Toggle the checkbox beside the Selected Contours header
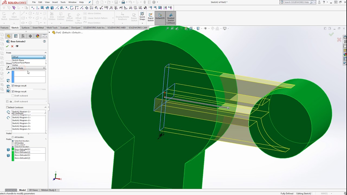 pyautogui.click(x=7, y=108)
